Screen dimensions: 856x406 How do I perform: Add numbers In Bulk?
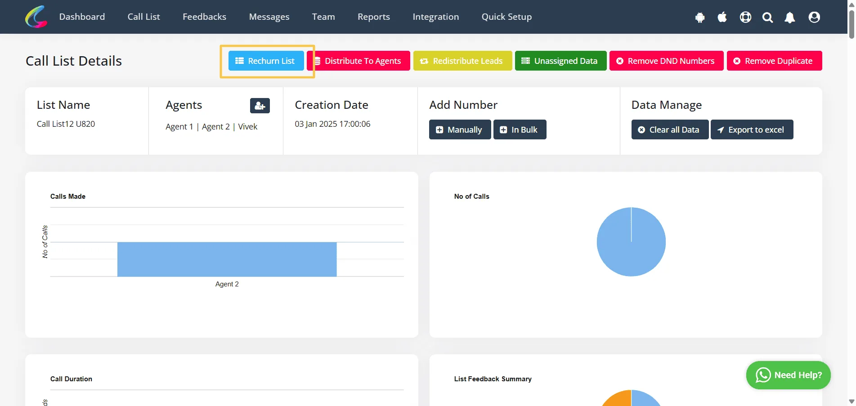pyautogui.click(x=520, y=129)
